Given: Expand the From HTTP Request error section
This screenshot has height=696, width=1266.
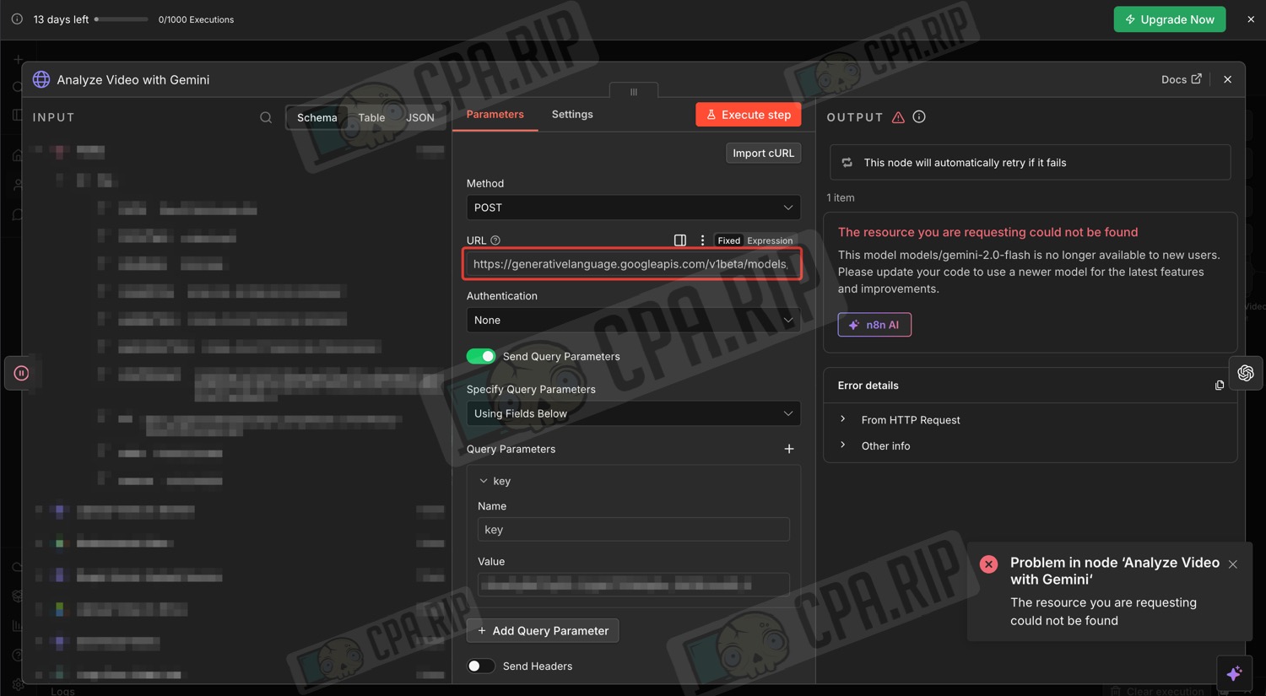Looking at the screenshot, I should pyautogui.click(x=910, y=420).
